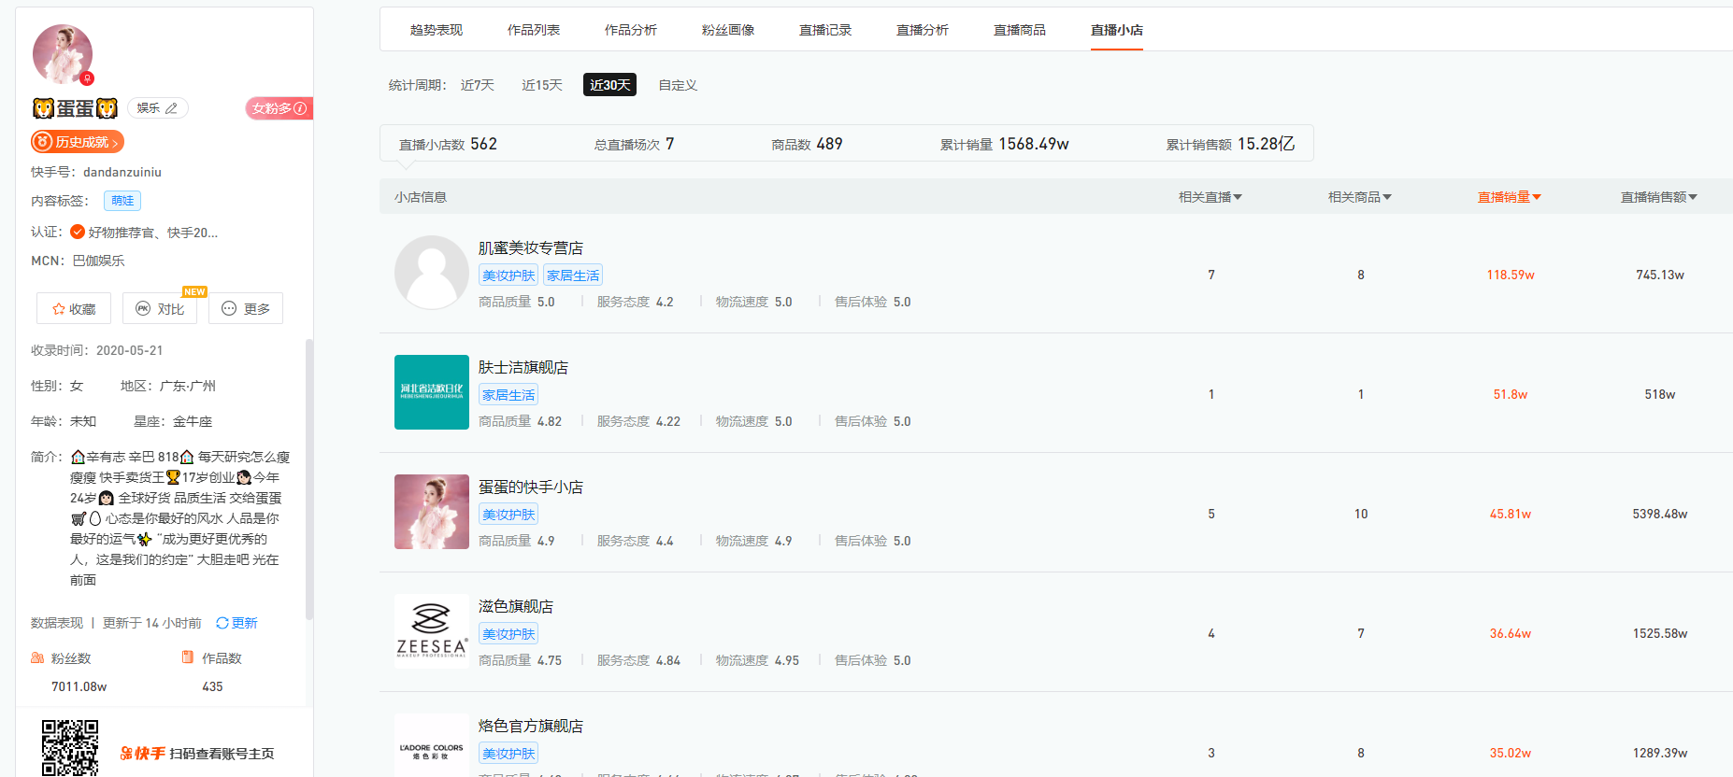
Task: Switch to the 直播分析 tab
Action: click(x=923, y=30)
